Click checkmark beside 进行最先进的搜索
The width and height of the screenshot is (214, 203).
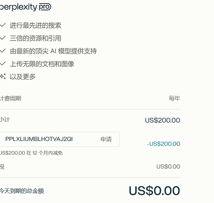point(3,25)
